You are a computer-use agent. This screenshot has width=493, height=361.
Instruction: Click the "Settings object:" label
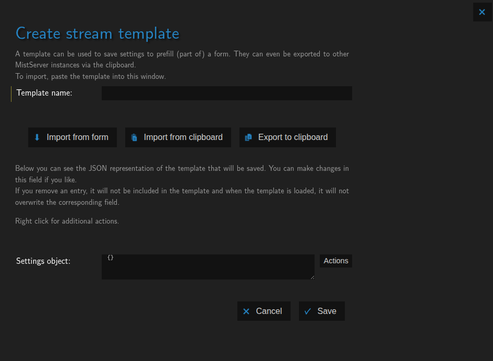point(43,261)
